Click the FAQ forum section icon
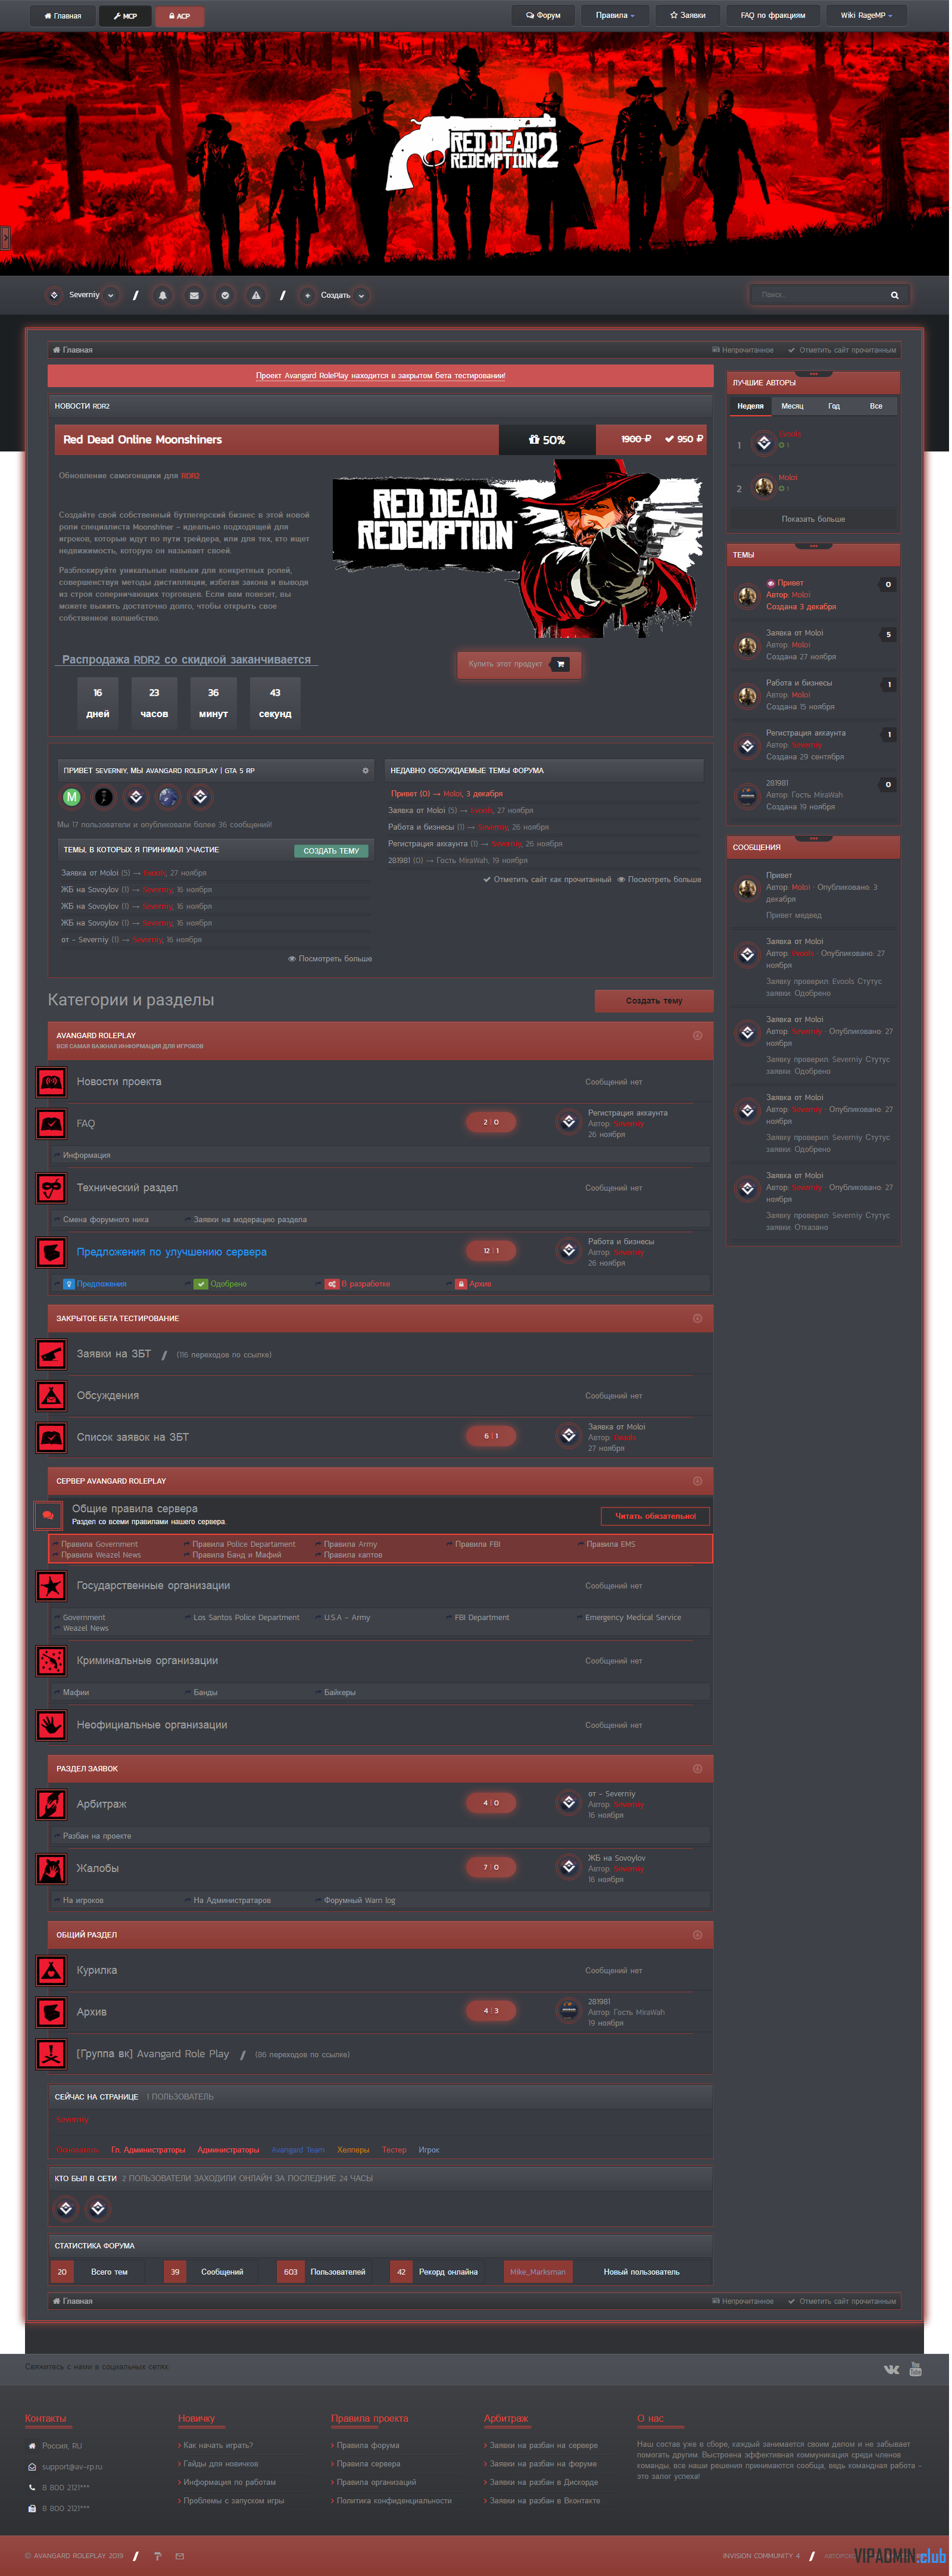This screenshot has width=952, height=2576. (51, 1125)
